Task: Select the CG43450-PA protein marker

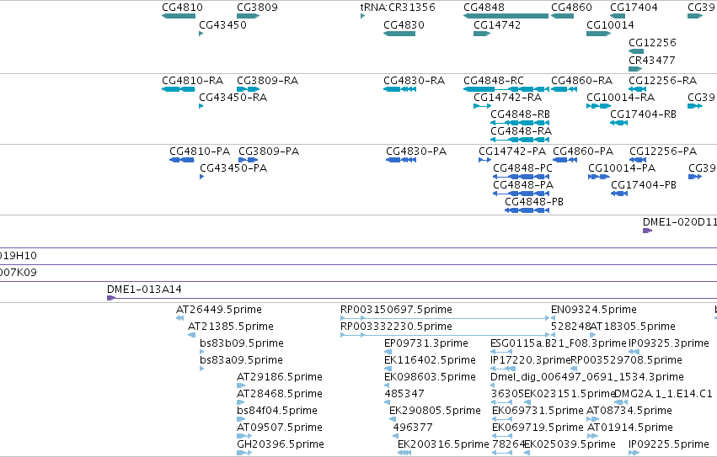Action: click(x=202, y=177)
